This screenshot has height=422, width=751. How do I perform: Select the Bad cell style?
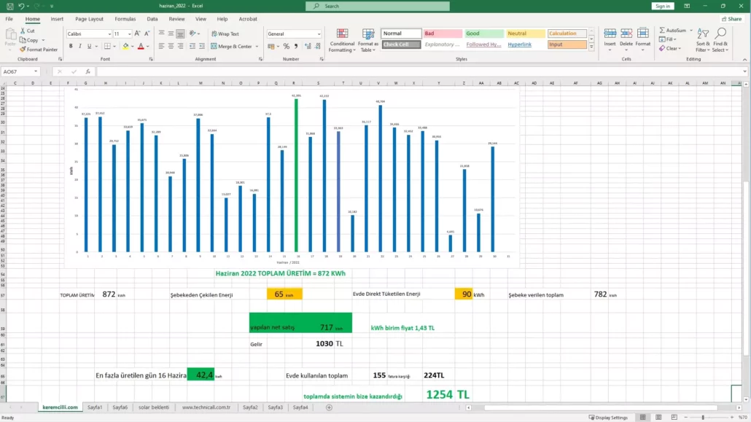pos(443,34)
